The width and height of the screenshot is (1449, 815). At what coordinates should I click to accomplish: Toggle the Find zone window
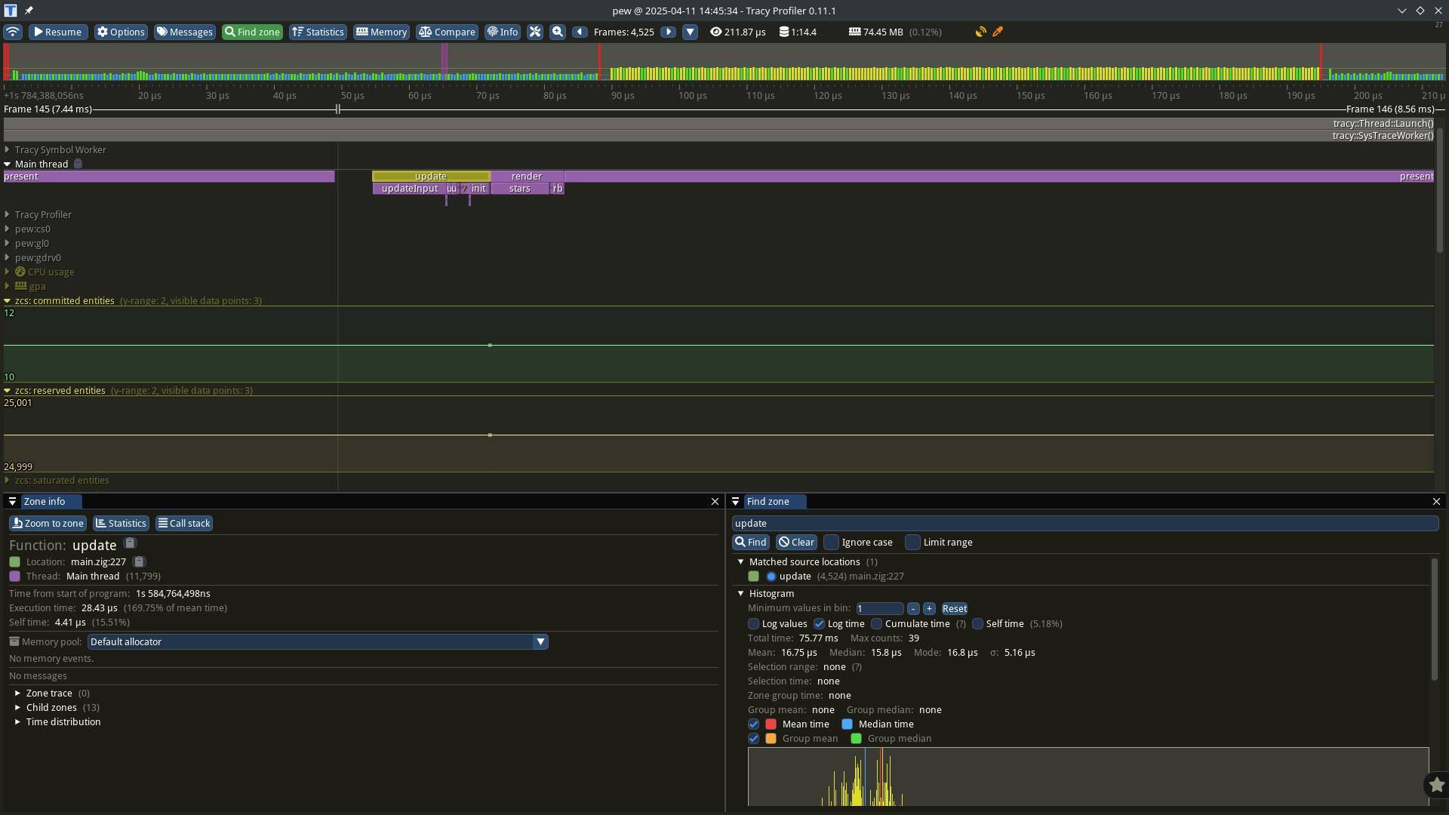coord(252,32)
